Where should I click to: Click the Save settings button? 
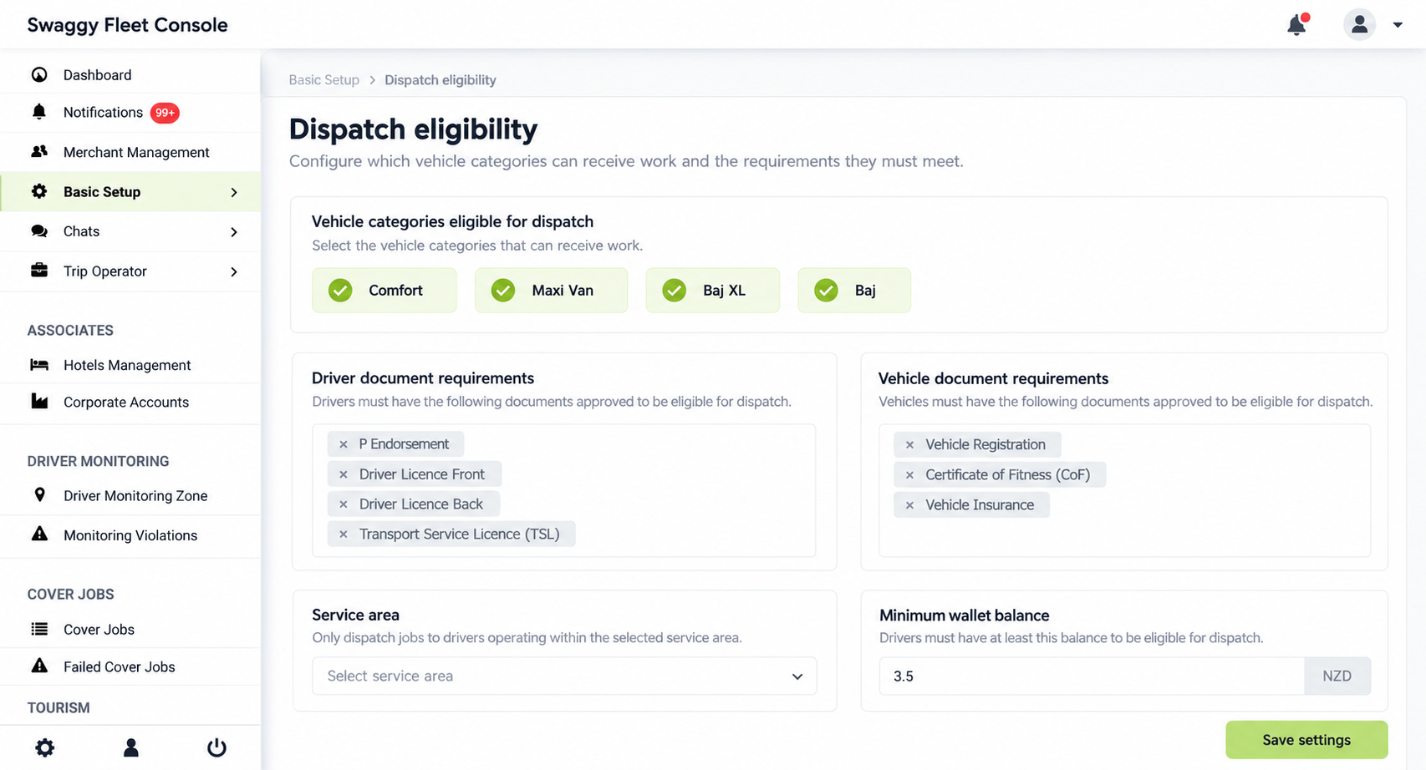click(x=1306, y=740)
